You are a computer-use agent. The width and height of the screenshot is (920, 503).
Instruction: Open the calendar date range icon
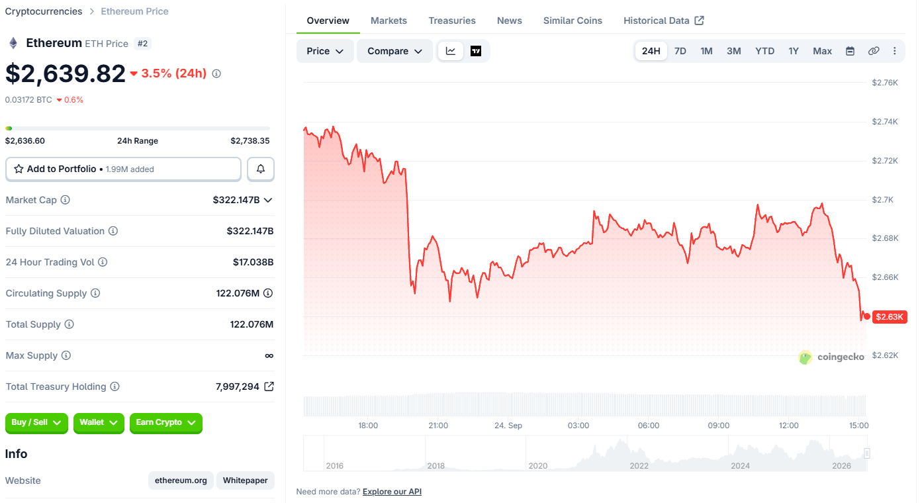tap(851, 51)
